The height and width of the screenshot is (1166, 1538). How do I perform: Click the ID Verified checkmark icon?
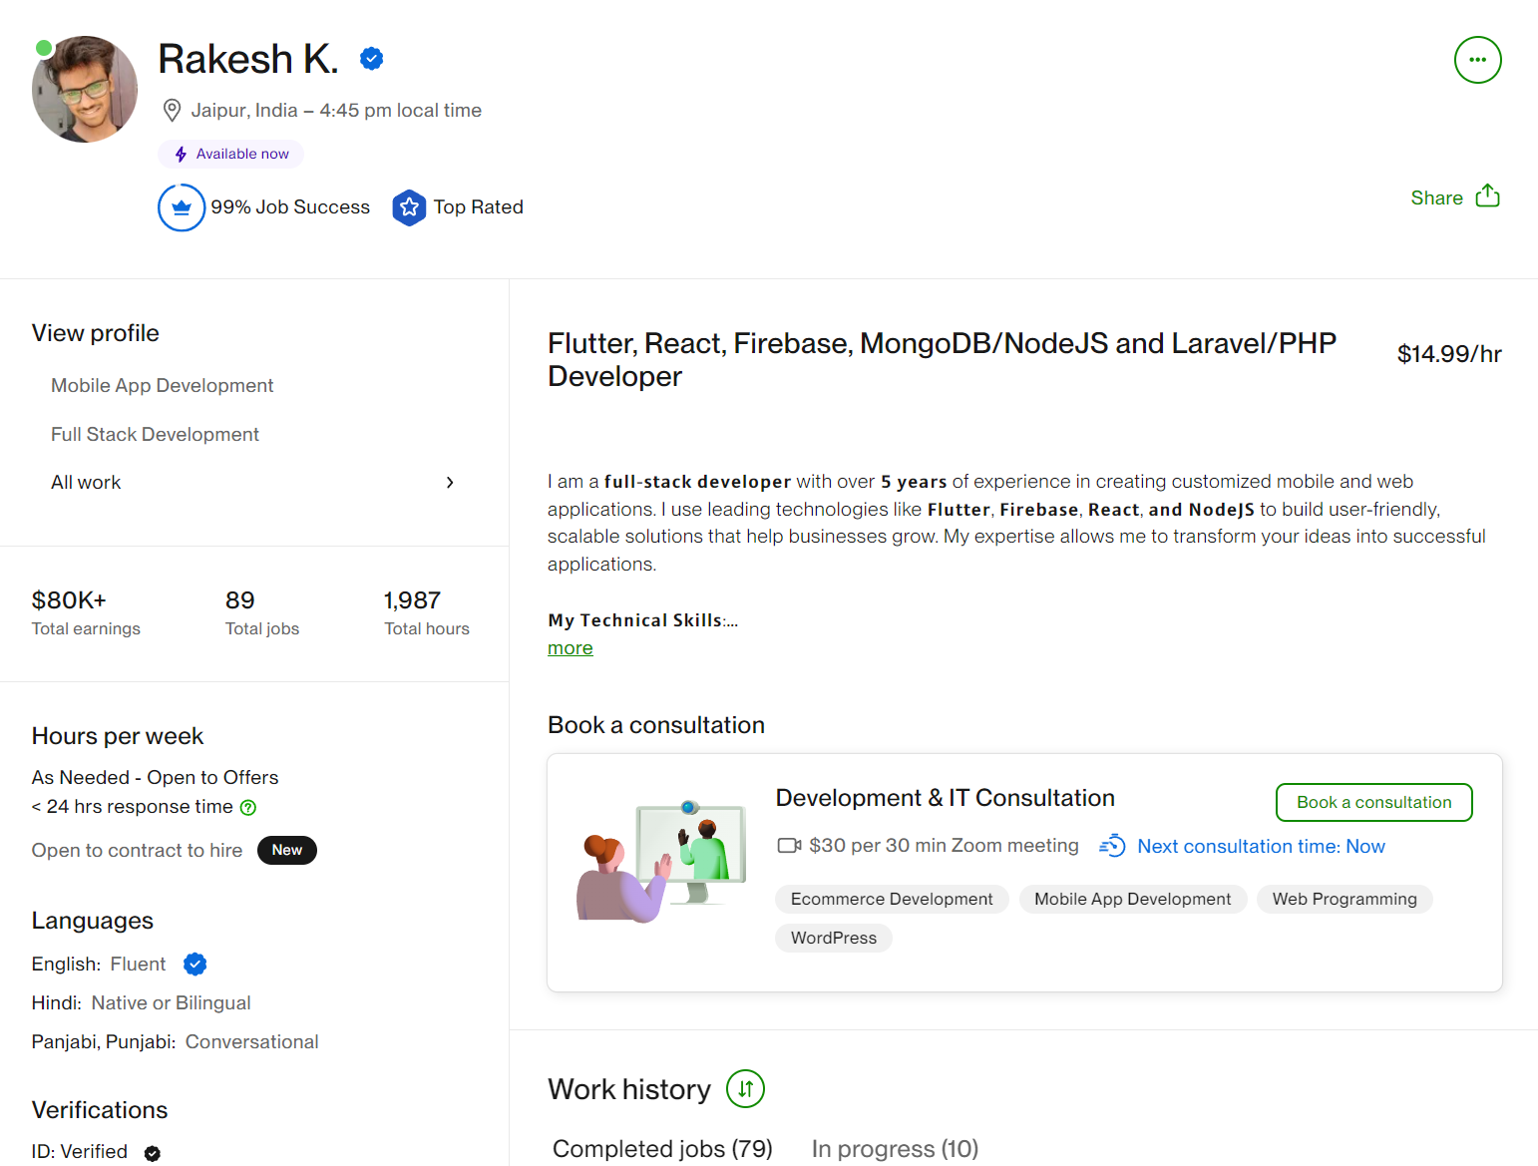(x=152, y=1153)
